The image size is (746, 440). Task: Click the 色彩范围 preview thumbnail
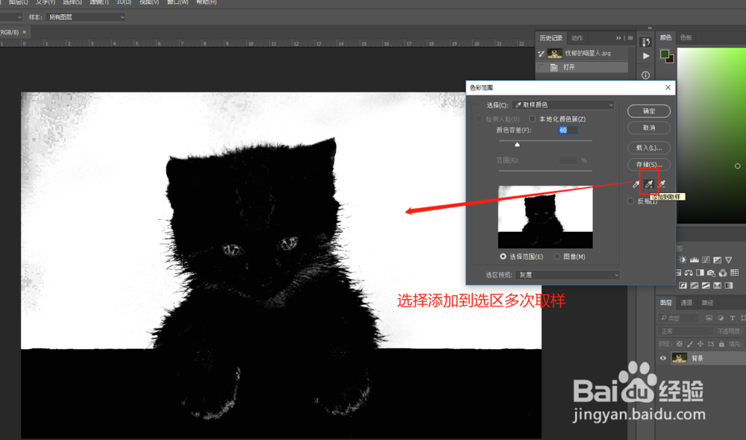click(545, 217)
